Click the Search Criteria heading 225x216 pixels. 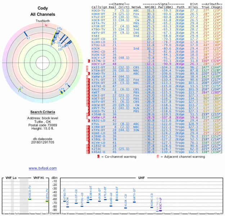point(42,112)
